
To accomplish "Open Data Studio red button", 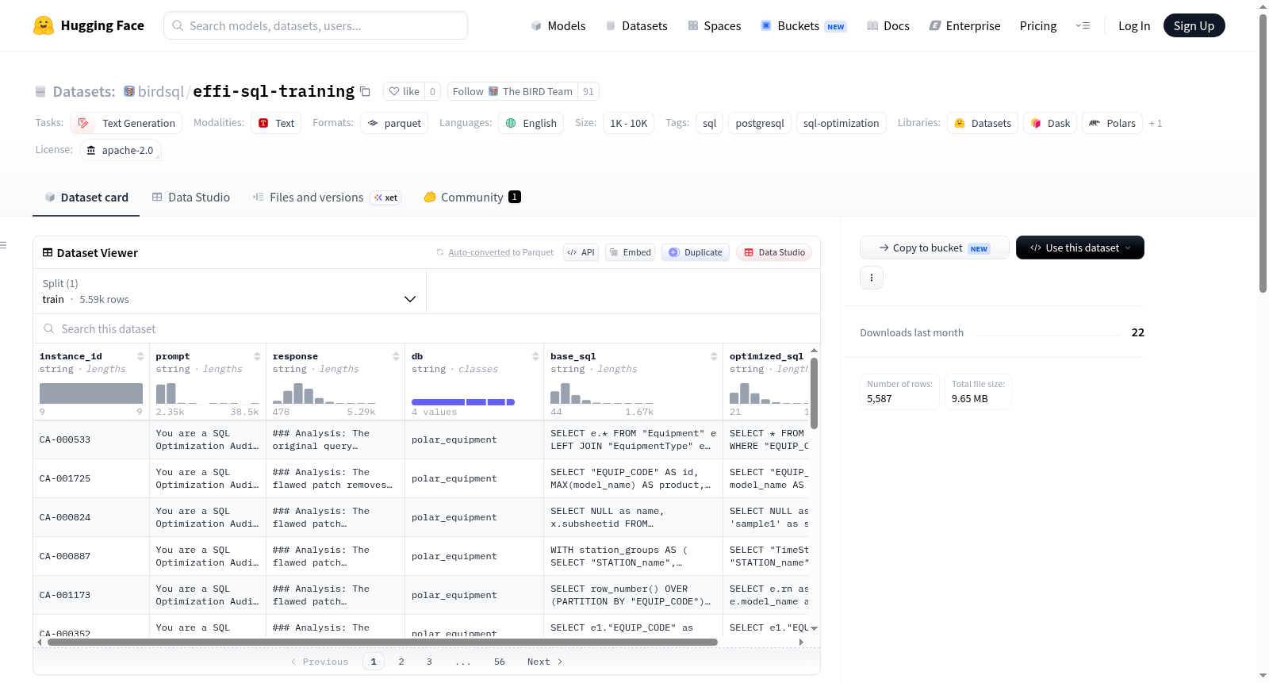I will (x=774, y=252).
